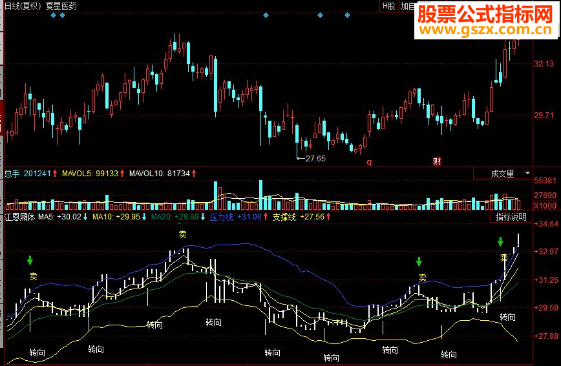Click the 转向 label beside +29.59 axis
Image resolution: width=561 pixels, height=366 pixels.
point(508,317)
